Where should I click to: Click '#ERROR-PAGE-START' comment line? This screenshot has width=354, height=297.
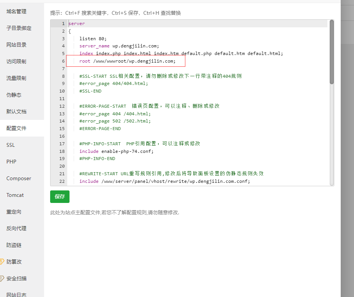[x=149, y=106]
